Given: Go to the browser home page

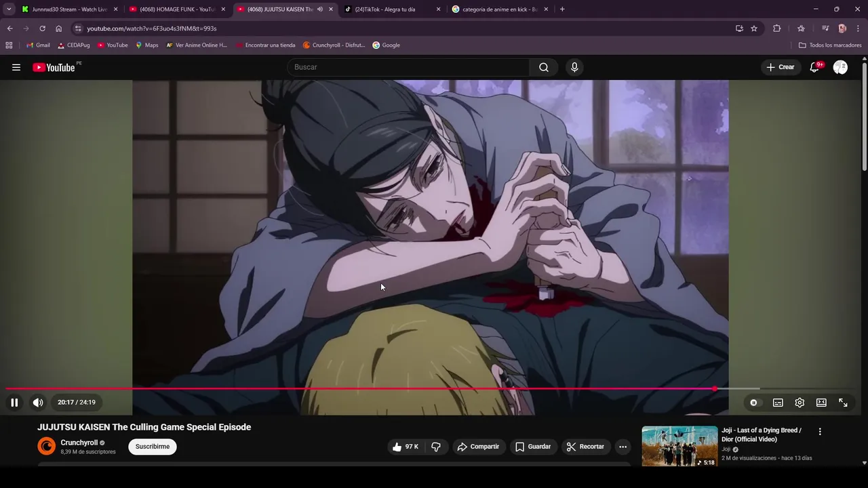Looking at the screenshot, I should tap(59, 28).
